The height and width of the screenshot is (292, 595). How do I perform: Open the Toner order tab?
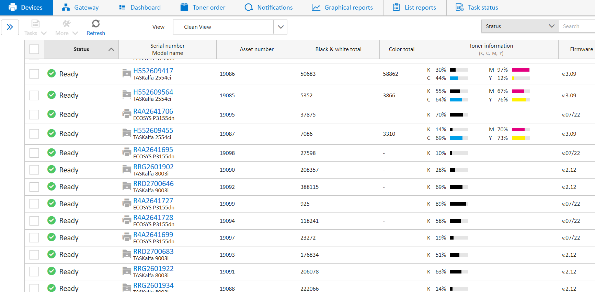[x=204, y=8]
